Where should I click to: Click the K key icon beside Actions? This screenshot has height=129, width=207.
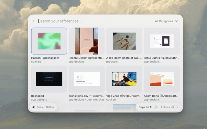(178, 107)
